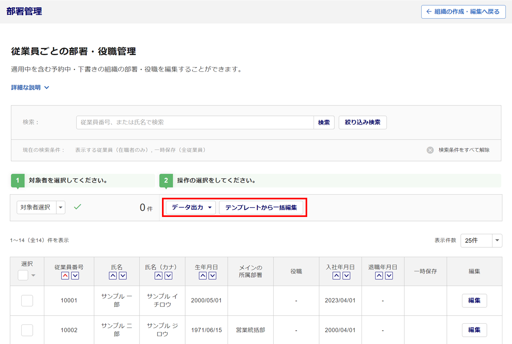Viewport: 512px width, 344px height.
Task: Click the メインの所属部署 column header
Action: click(x=250, y=271)
